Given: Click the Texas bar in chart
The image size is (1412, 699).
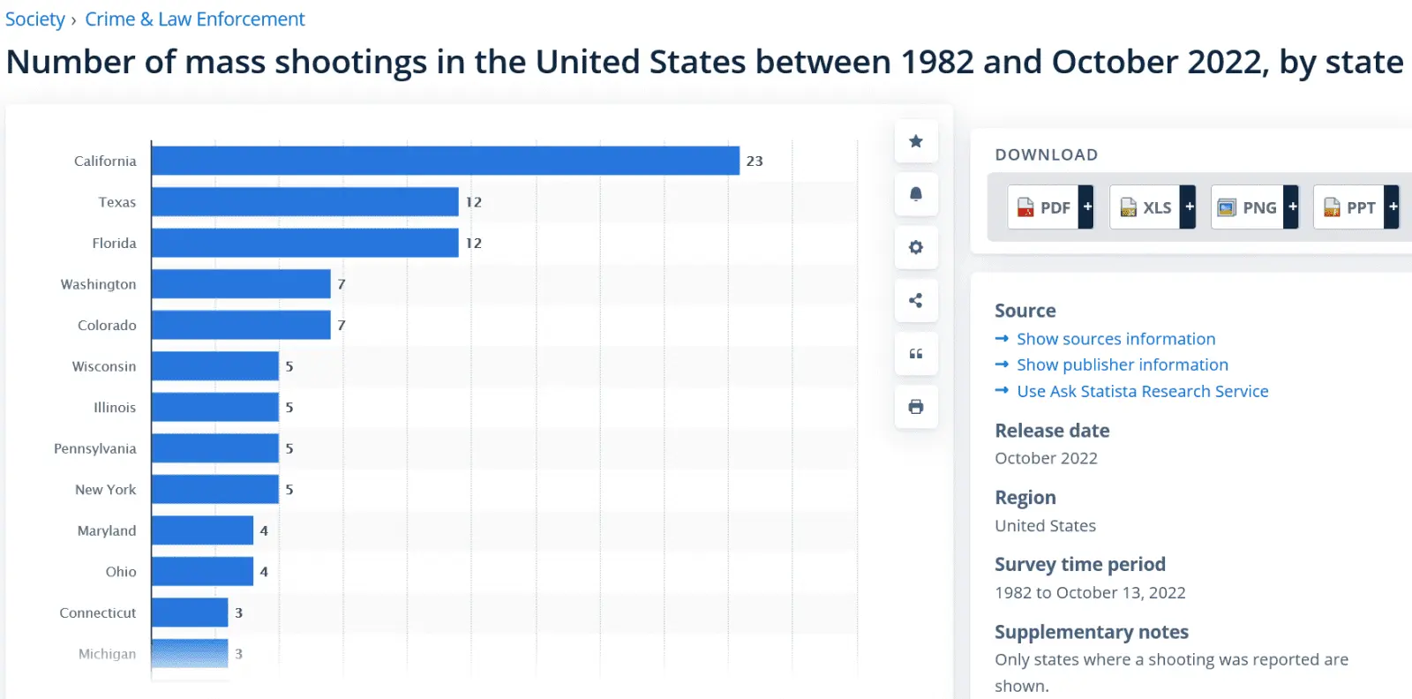Looking at the screenshot, I should coord(304,202).
